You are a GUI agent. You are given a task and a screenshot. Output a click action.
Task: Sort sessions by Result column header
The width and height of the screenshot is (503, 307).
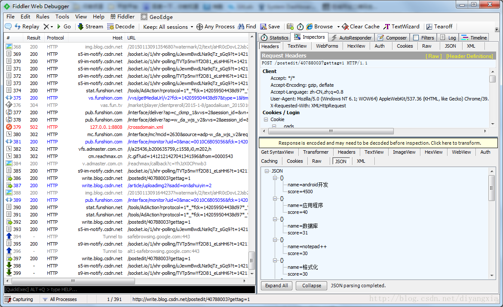tap(34, 38)
